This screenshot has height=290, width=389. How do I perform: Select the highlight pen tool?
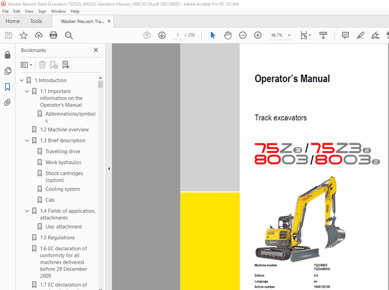tap(361, 36)
